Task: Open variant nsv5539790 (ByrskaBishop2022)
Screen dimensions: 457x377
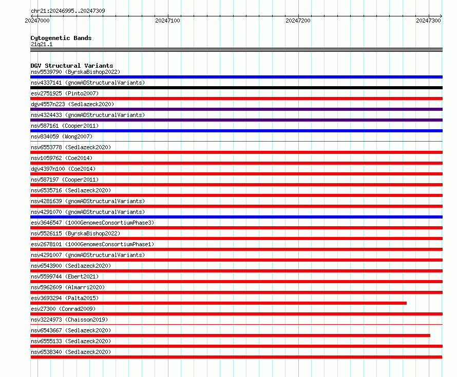Action: (75, 72)
